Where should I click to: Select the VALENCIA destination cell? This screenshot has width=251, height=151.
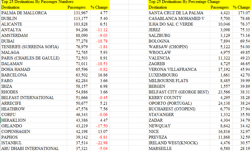pos(179,58)
